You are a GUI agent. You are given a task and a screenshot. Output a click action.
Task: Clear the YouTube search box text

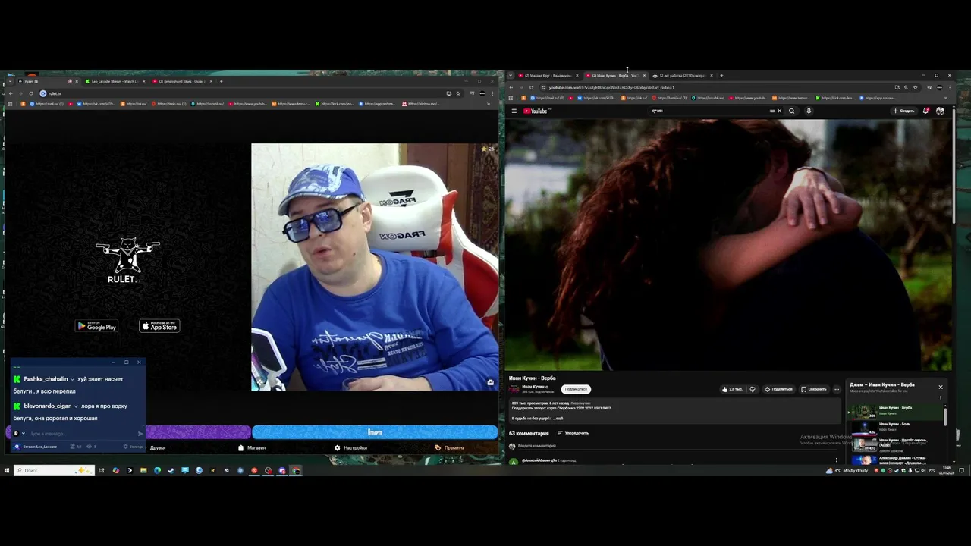[779, 111]
